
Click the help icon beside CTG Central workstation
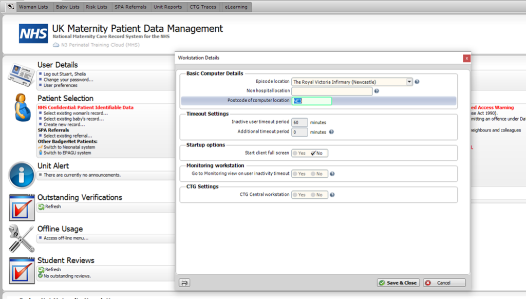pos(332,195)
